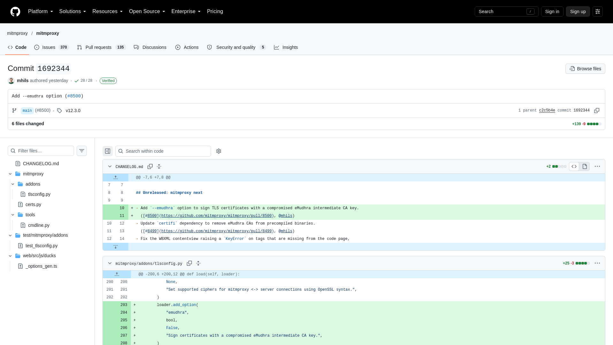Viewport: 613px width, 345px height.
Task: Open the GitHub homepage logo
Action: click(x=15, y=11)
